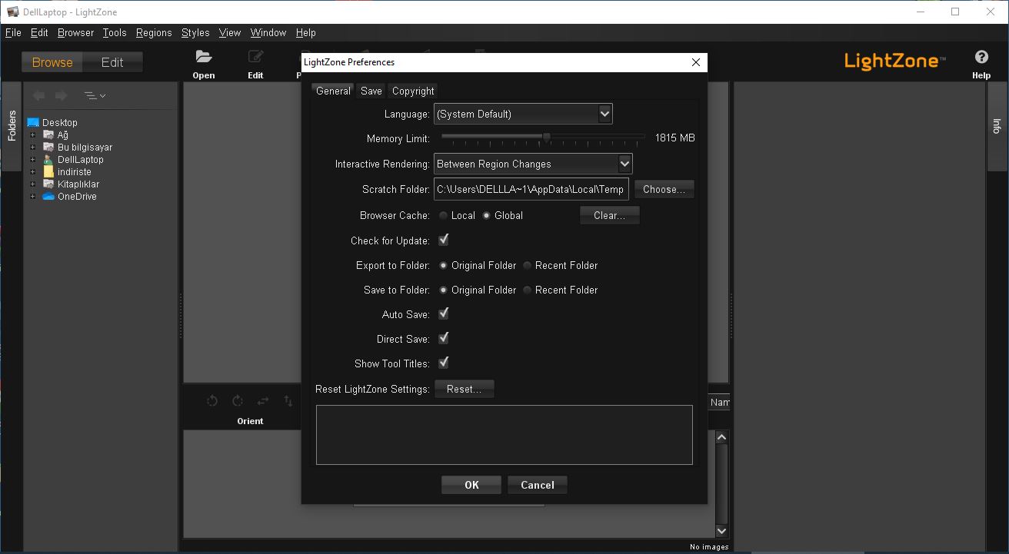Click Reset... LightZone settings button
The width and height of the screenshot is (1009, 554).
[x=465, y=389]
